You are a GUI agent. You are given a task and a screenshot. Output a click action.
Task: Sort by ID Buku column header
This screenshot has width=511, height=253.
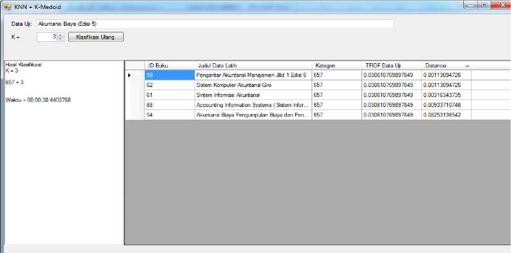[x=169, y=66]
